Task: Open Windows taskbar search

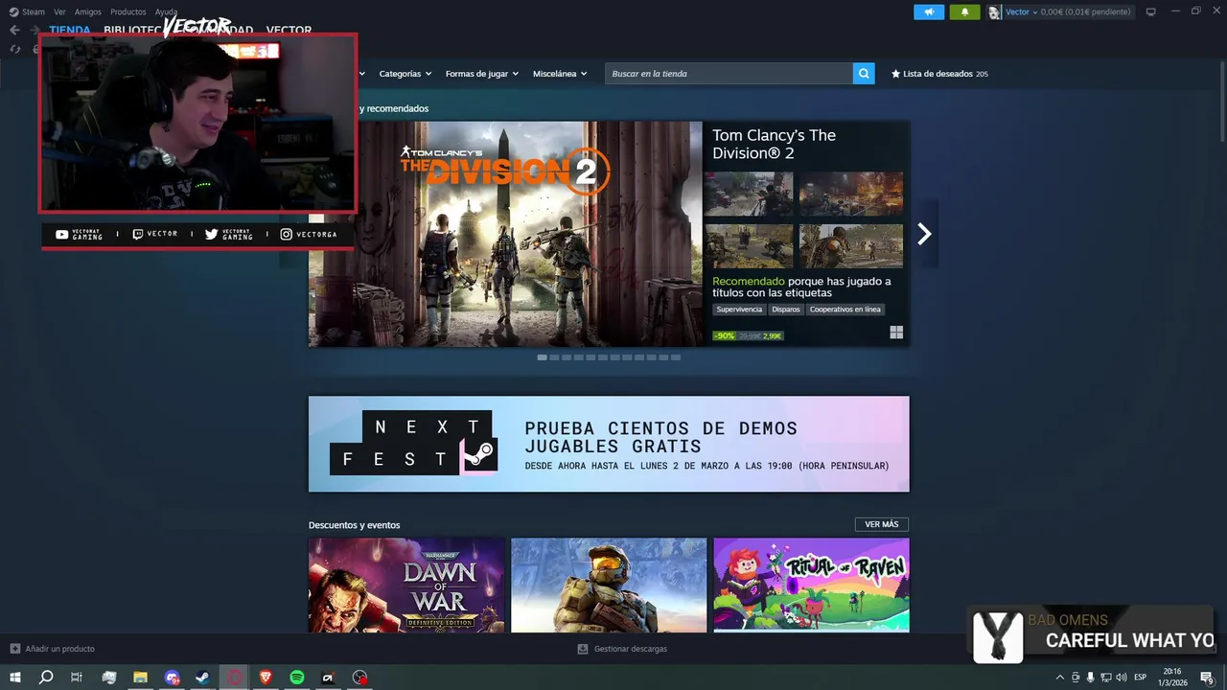Action: (x=46, y=678)
